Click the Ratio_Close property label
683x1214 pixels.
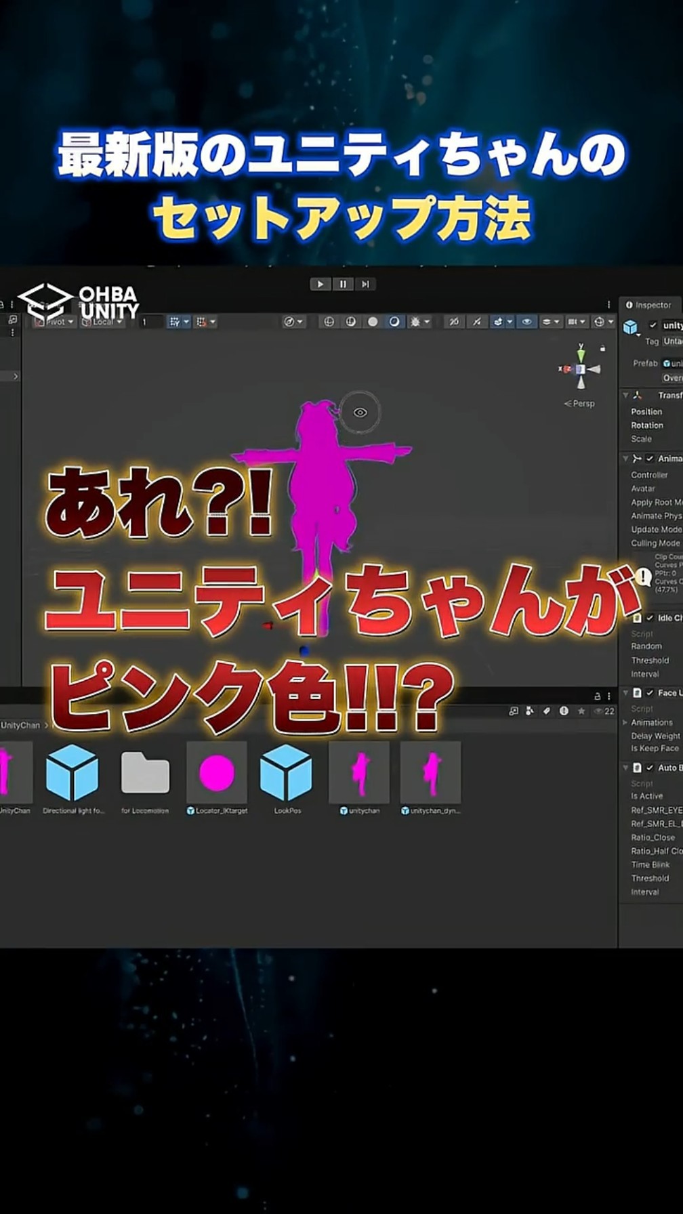click(x=653, y=837)
